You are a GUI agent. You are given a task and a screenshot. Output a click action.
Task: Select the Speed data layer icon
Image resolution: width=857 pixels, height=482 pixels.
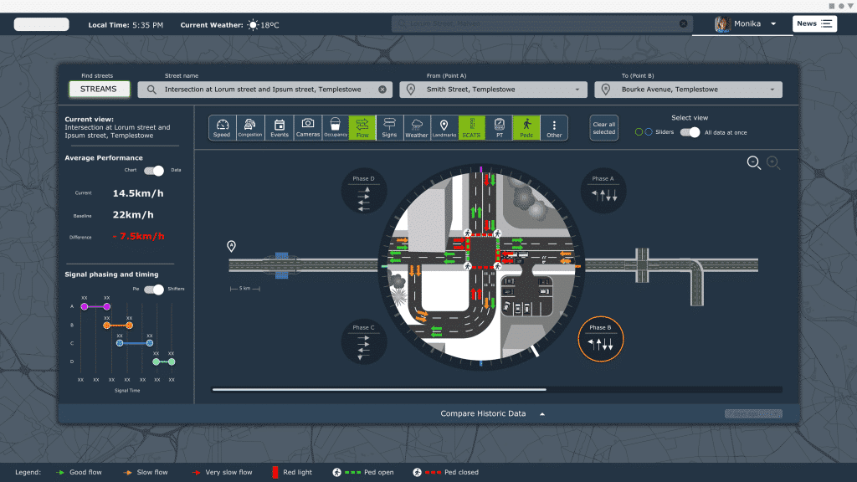click(x=222, y=126)
